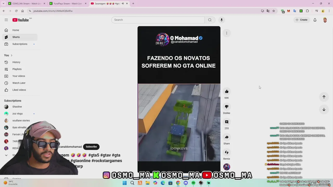Open Chrome home page button
The width and height of the screenshot is (333, 187).
(x=23, y=11)
